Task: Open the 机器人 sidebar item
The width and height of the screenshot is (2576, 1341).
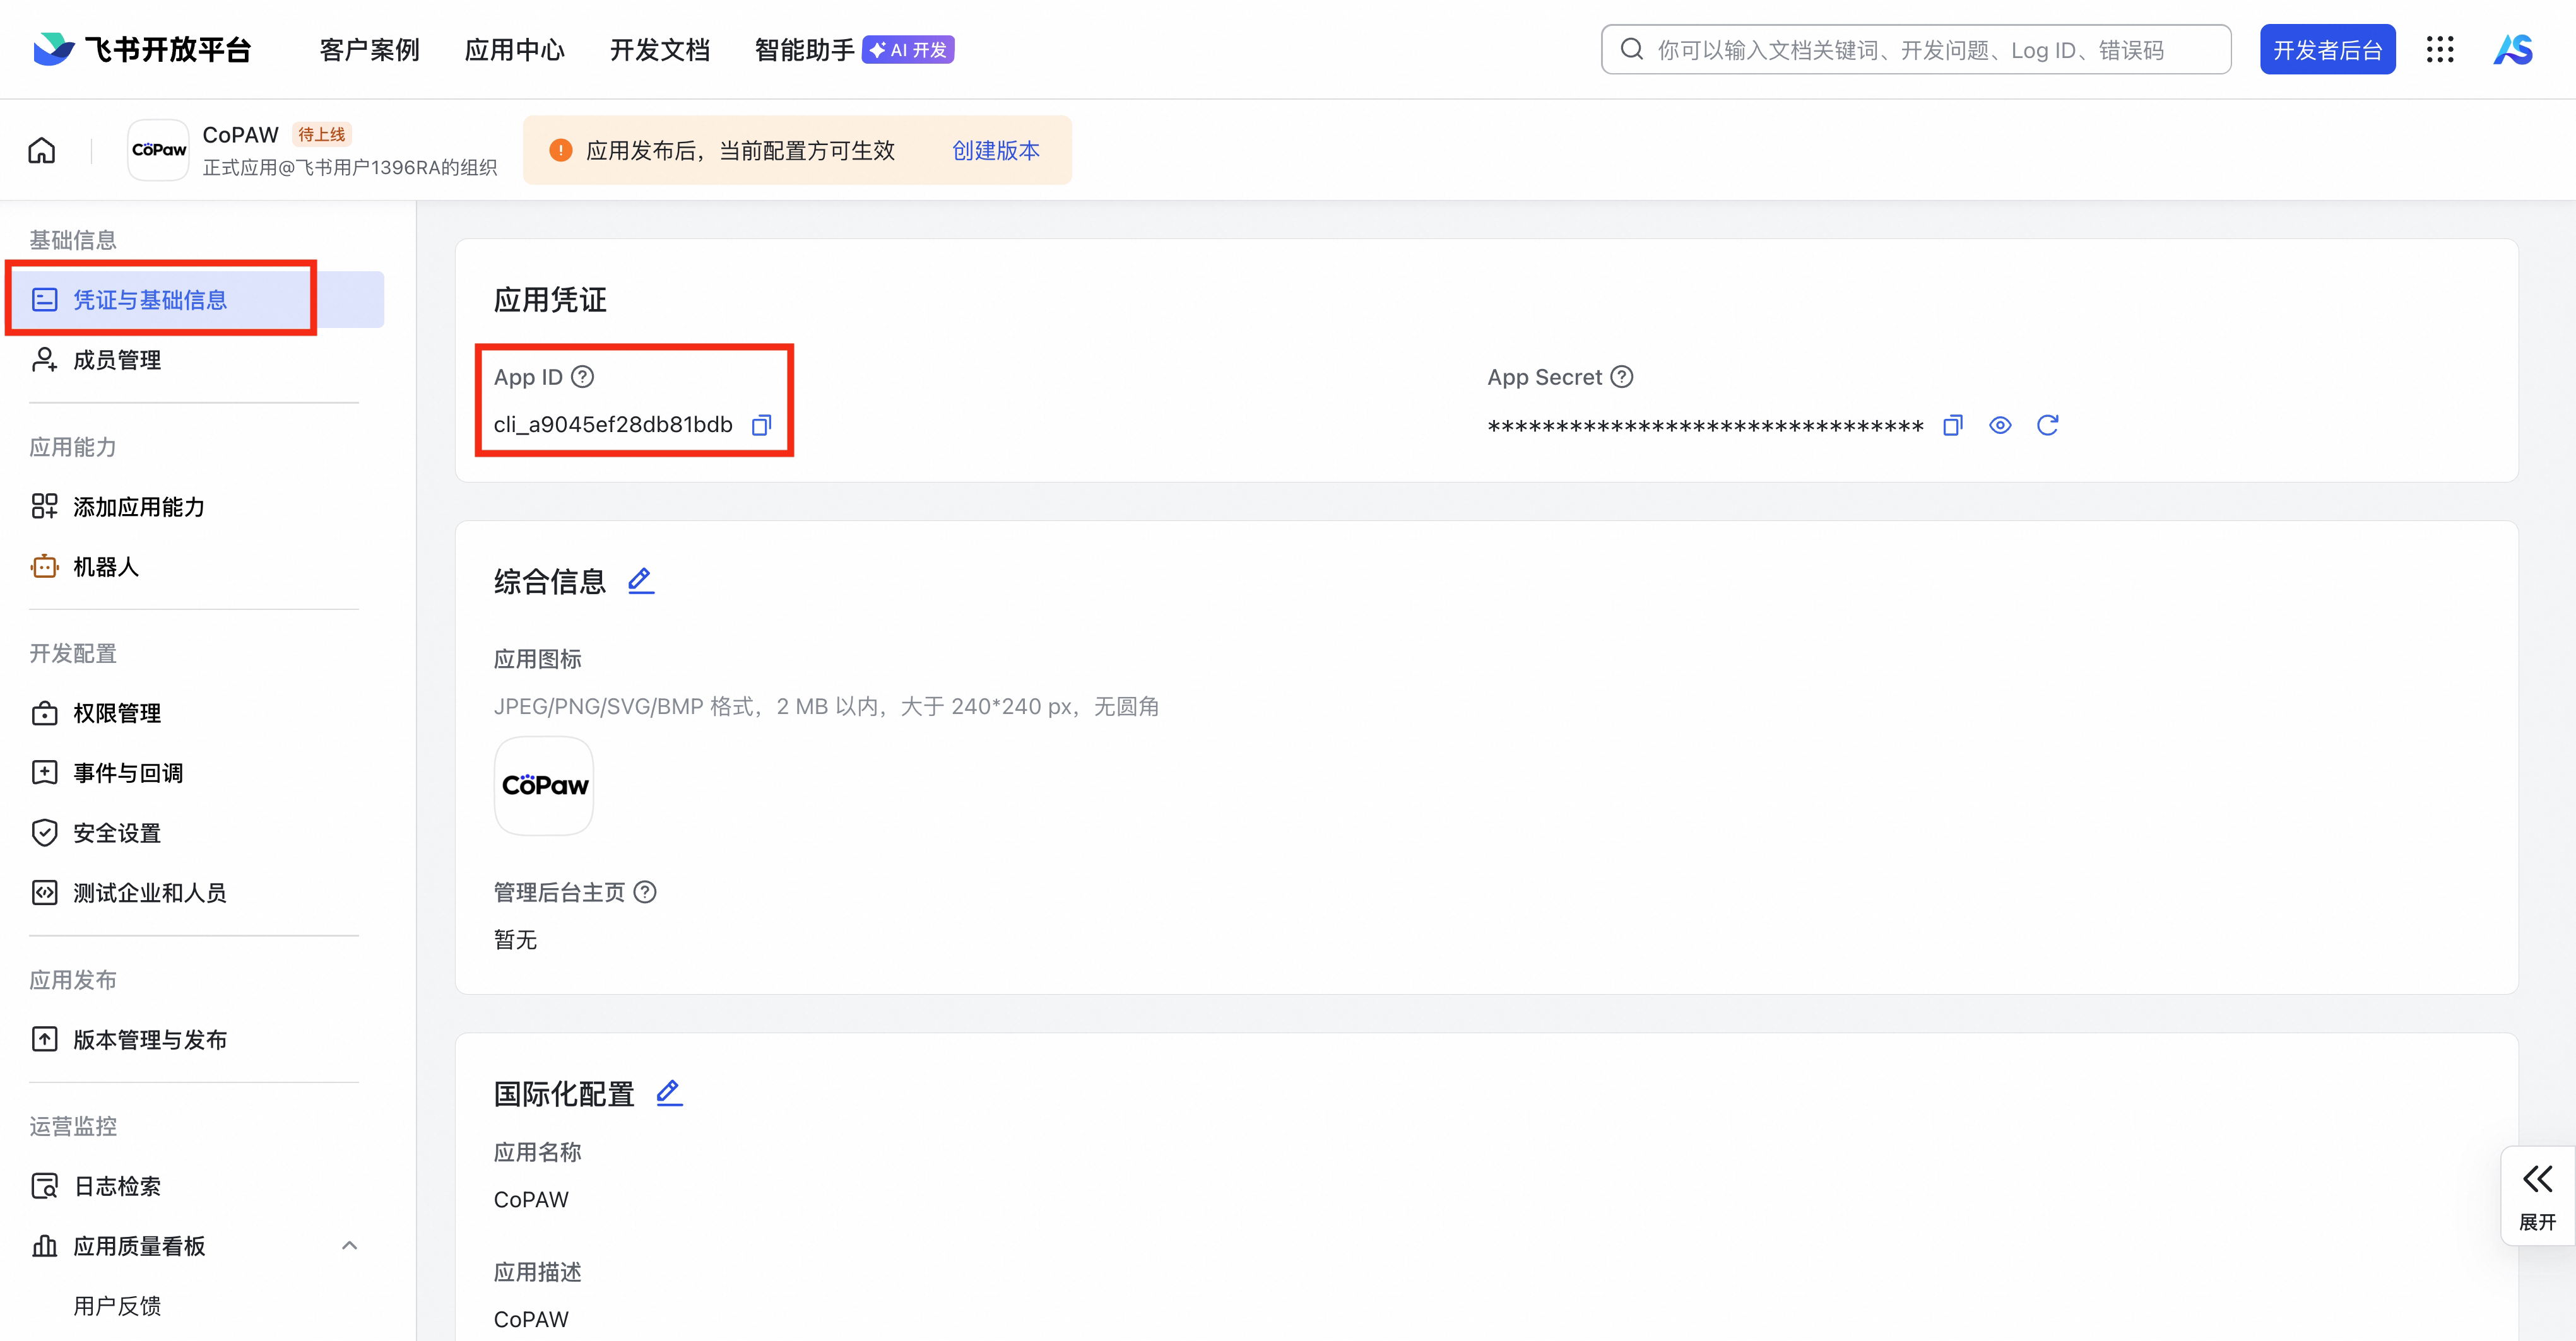Action: 106,566
